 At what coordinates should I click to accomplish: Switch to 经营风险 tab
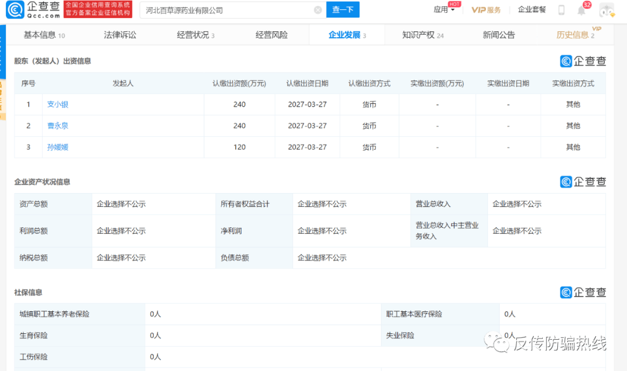coord(272,35)
